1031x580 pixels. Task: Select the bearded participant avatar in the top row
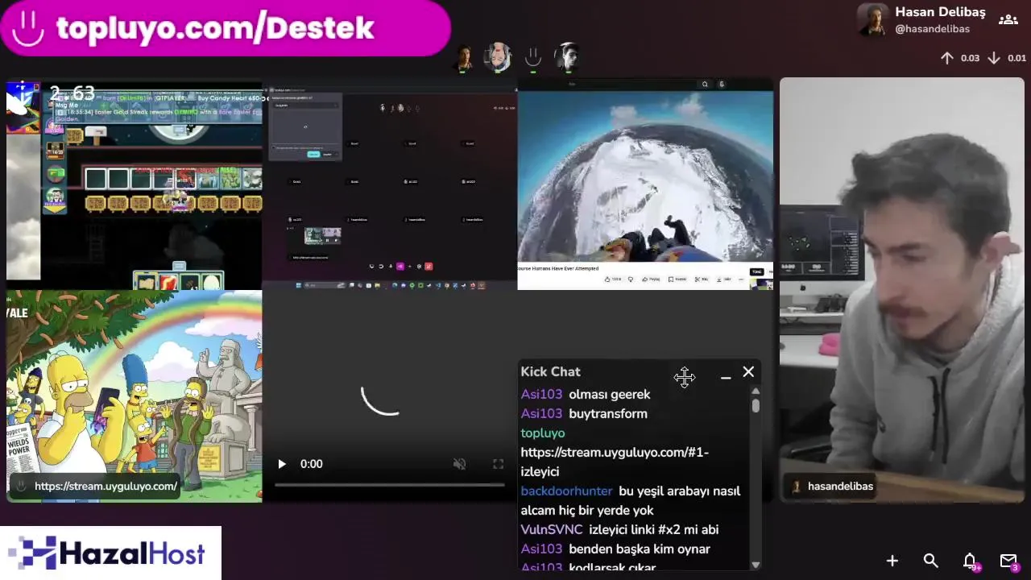[499, 57]
